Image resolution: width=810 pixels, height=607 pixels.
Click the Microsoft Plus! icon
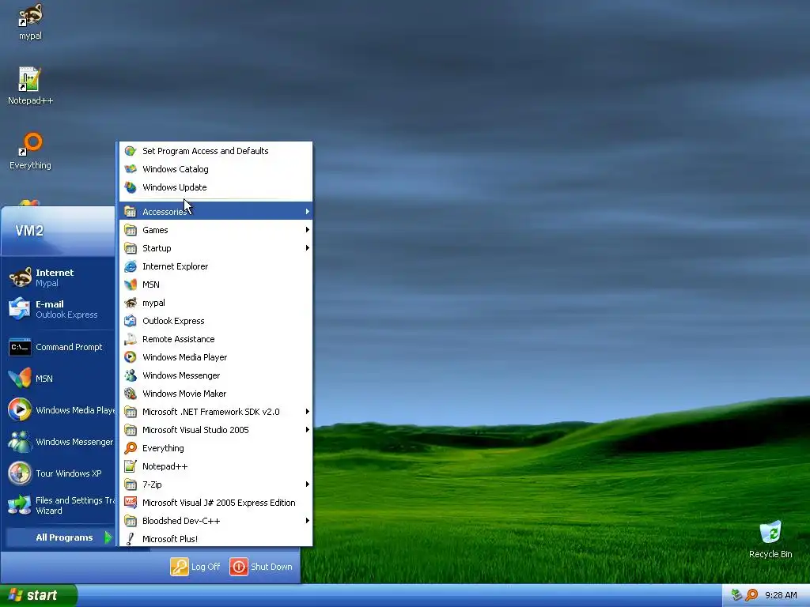[131, 539]
